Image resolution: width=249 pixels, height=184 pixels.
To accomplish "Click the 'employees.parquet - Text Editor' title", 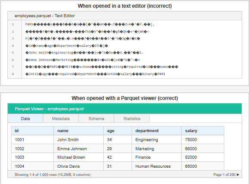I will (45, 16).
